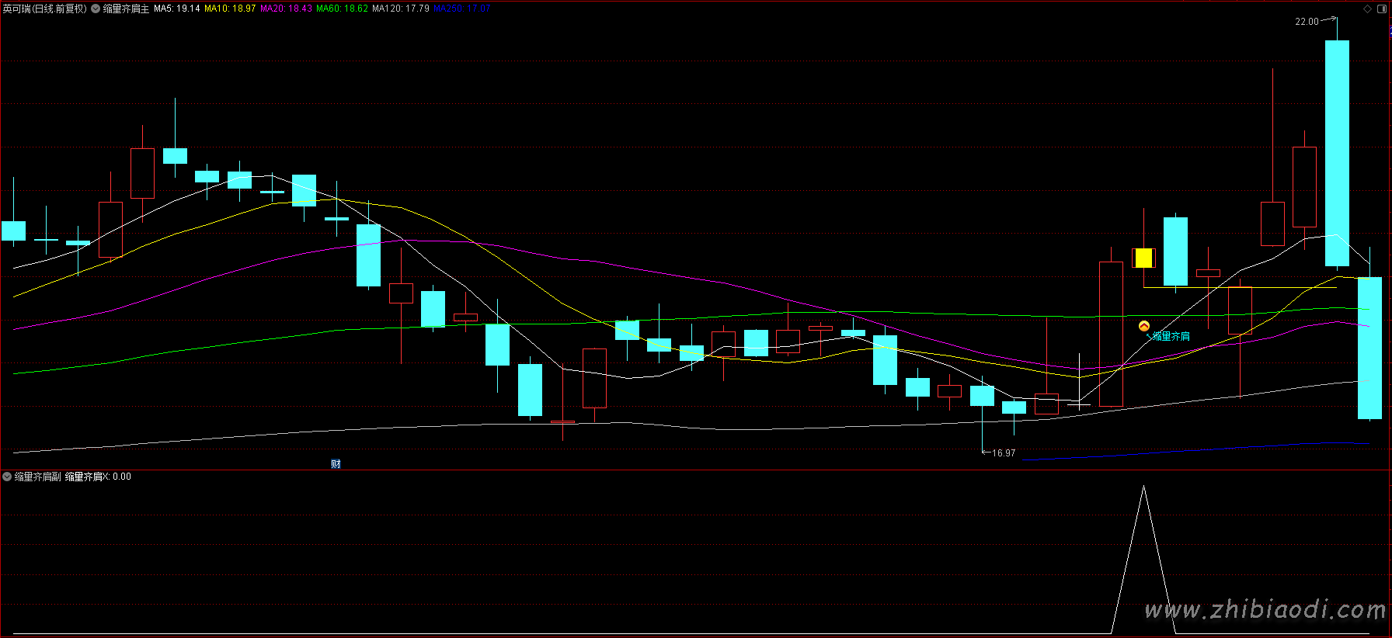Expand dropdown arrow next to 缩量齐肩副

[7, 477]
